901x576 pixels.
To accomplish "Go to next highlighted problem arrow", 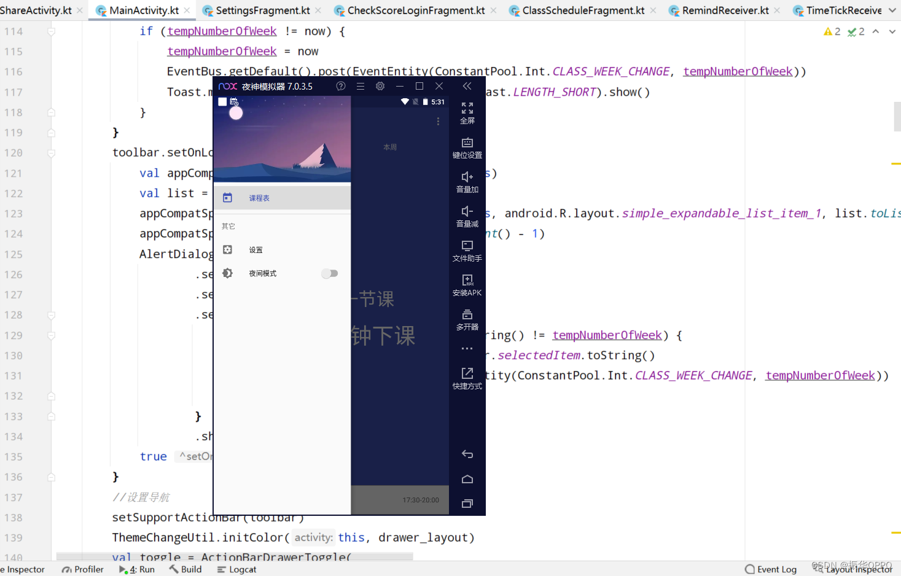I will (892, 31).
